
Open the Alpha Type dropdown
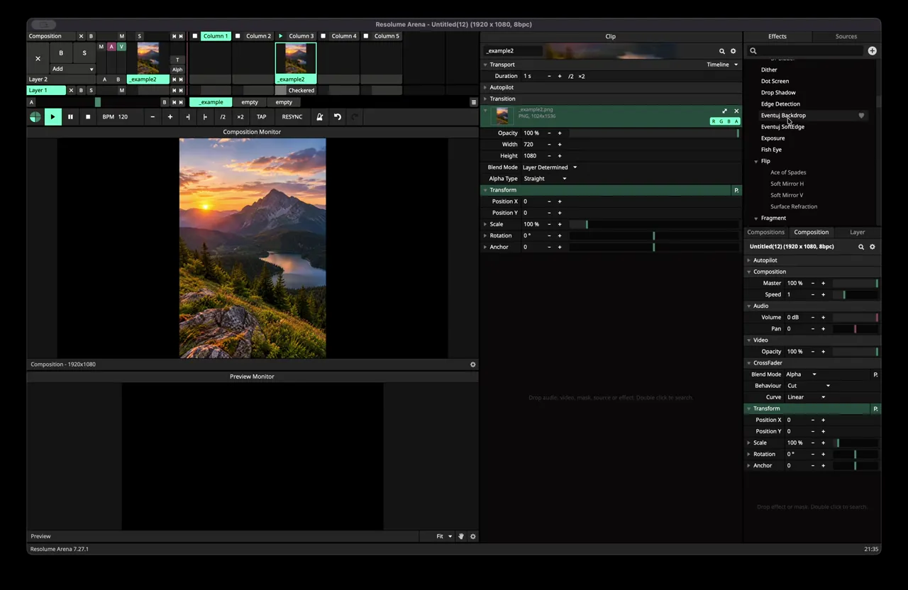pyautogui.click(x=545, y=179)
